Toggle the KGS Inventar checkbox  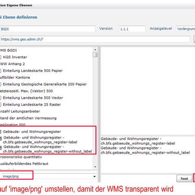pos(0,57)
